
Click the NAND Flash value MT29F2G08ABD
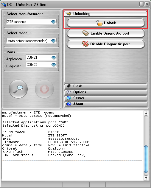[x=61, y=152]
